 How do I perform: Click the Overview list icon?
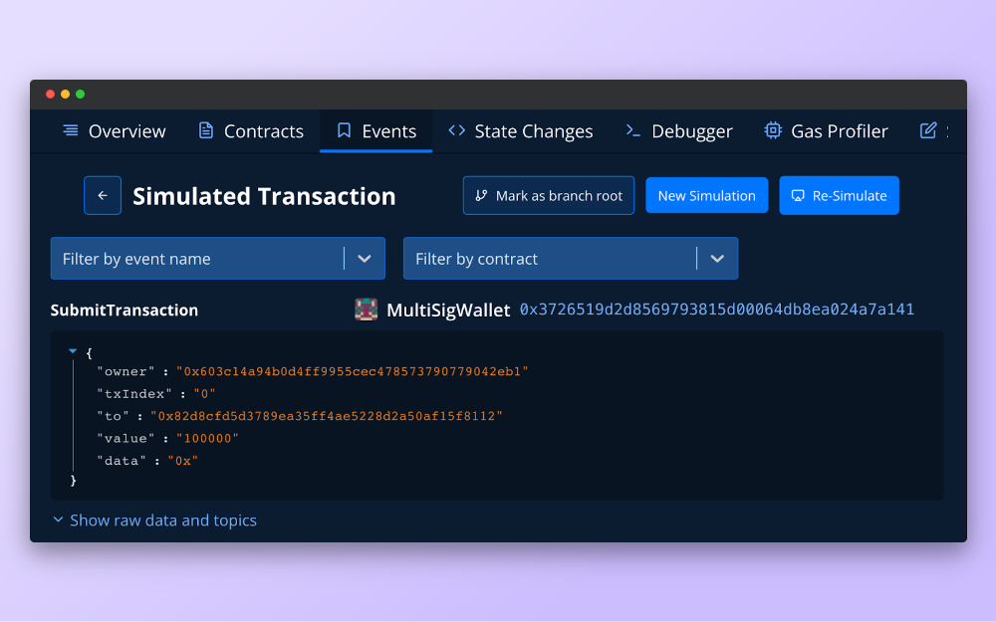[x=71, y=130]
